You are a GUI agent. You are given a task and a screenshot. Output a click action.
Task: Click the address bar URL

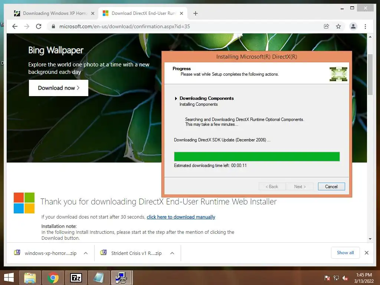(x=125, y=26)
